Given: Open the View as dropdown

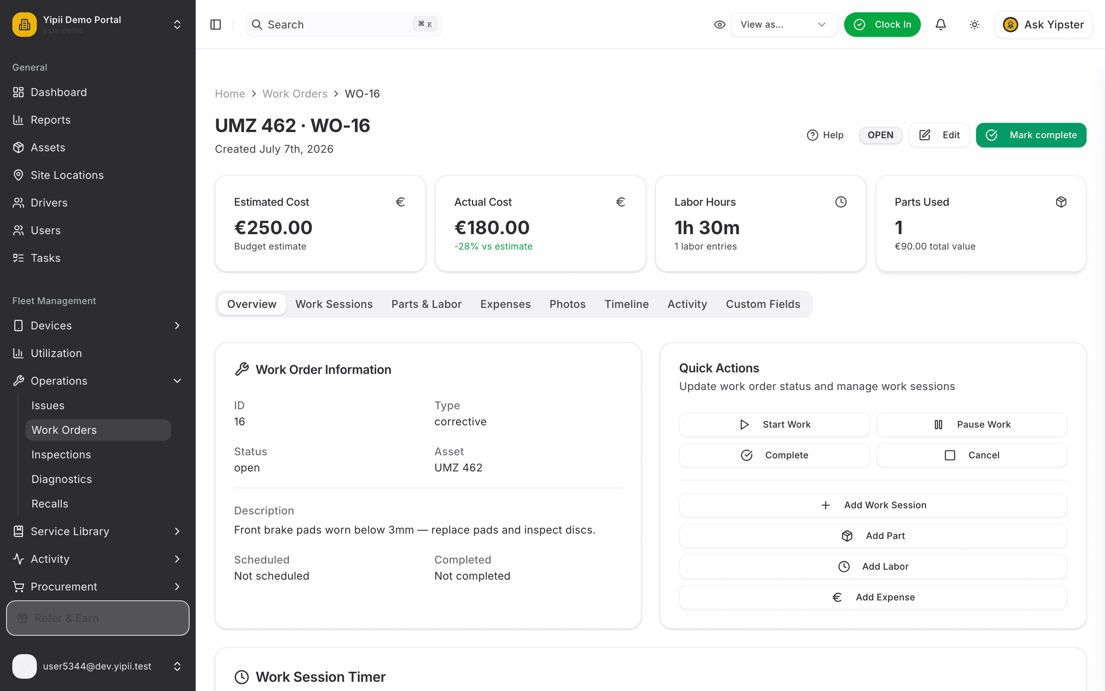Looking at the screenshot, I should [x=783, y=25].
